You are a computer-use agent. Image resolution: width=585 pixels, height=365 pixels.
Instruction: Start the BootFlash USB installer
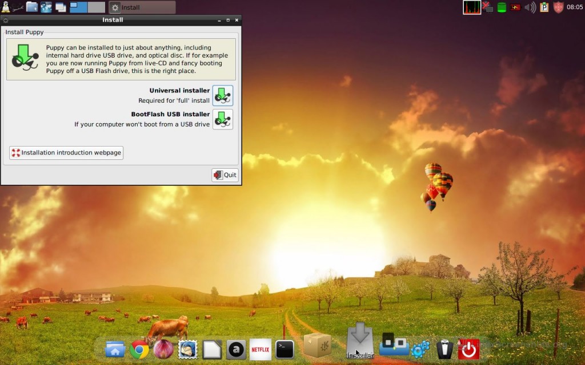click(x=222, y=119)
